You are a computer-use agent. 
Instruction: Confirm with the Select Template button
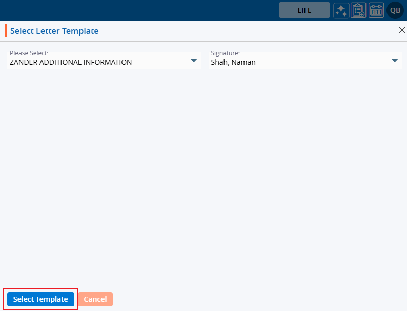pos(40,299)
